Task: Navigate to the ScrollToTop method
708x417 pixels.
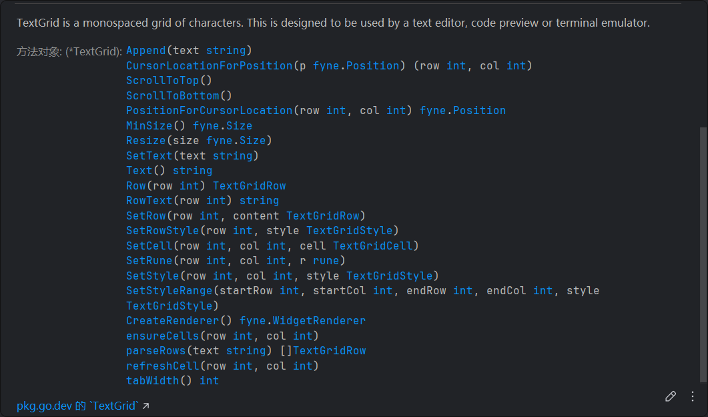Action: coord(162,81)
